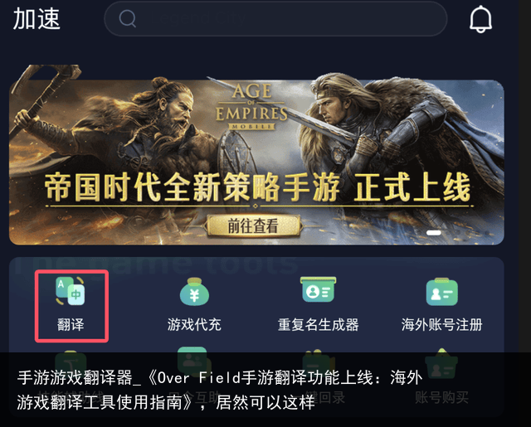The height and width of the screenshot is (427, 531).
Task: Tap the dimmed 账号购买 basket icon
Action: point(441,364)
